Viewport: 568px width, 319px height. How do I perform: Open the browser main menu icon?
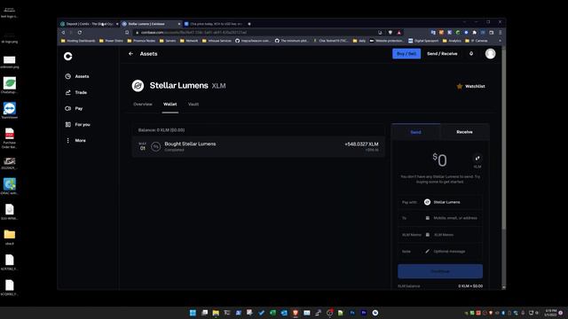pyautogui.click(x=501, y=33)
